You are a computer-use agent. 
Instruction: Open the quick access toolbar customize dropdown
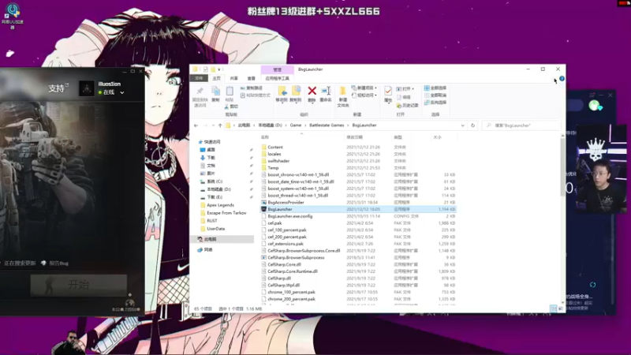pyautogui.click(x=219, y=69)
